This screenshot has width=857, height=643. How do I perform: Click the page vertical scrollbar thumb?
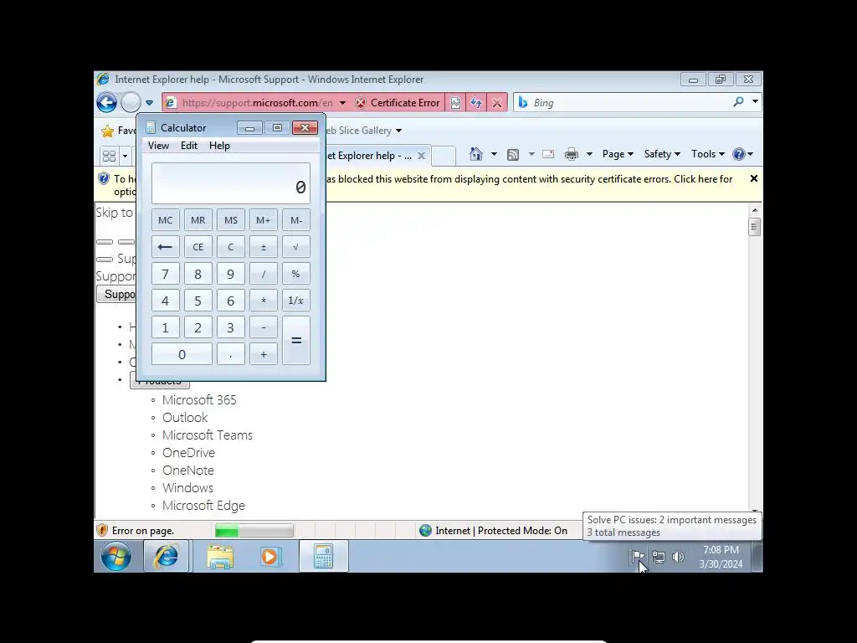tap(755, 226)
